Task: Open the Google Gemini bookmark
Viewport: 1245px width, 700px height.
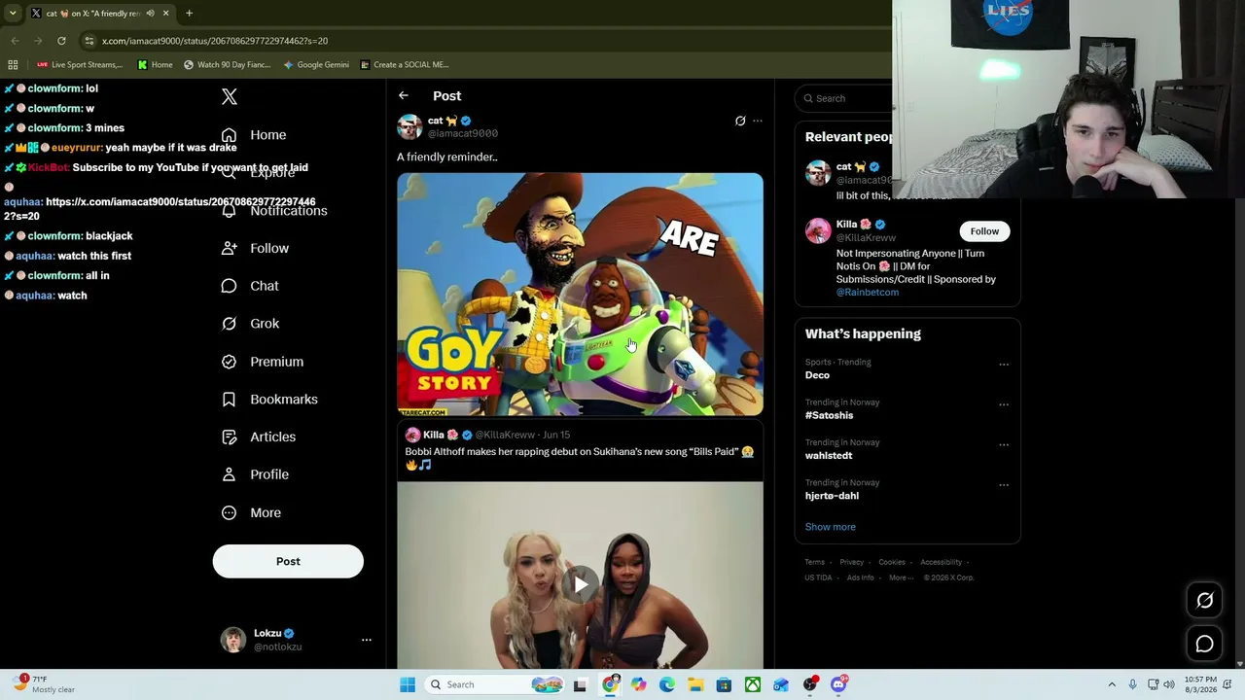Action: click(316, 65)
